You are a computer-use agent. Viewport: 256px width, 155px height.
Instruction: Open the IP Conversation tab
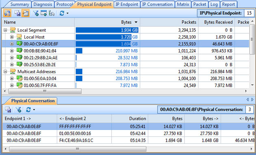(x=157, y=4)
